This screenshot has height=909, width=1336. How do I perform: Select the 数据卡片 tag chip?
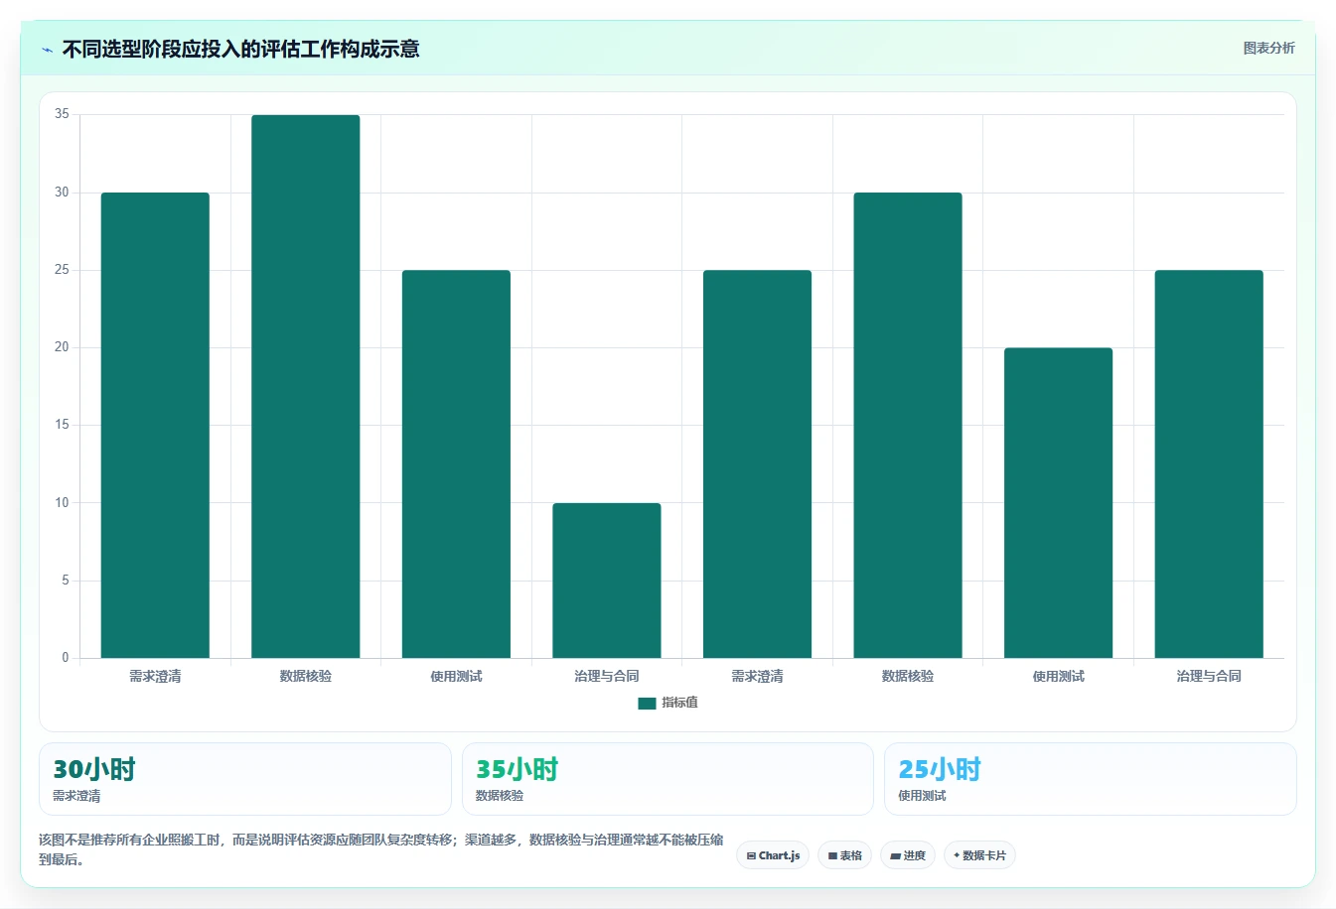pyautogui.click(x=979, y=855)
